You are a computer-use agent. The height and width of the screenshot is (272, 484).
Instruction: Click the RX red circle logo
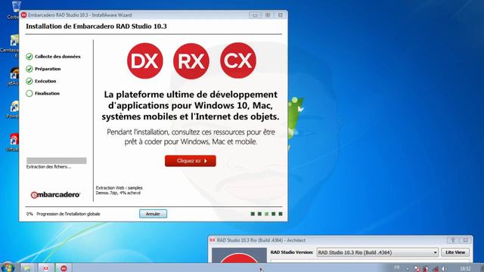coord(191,60)
